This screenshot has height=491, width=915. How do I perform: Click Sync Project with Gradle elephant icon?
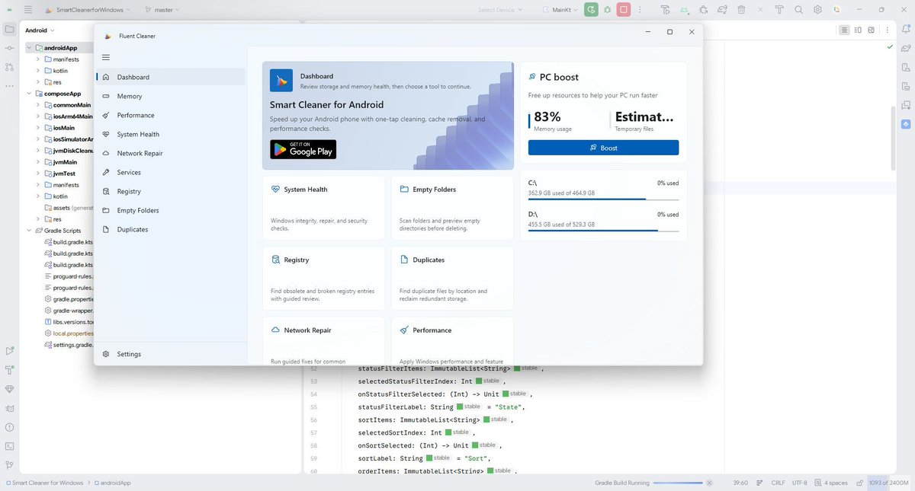pos(722,10)
